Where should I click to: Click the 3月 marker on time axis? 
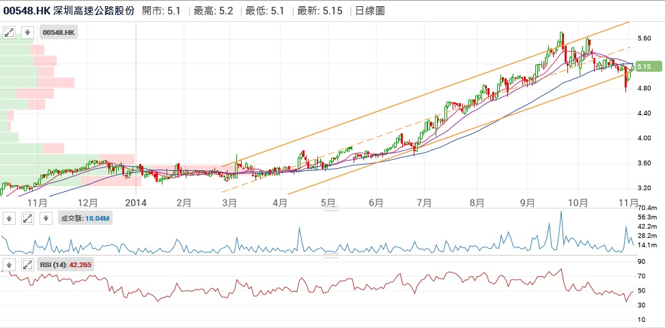[229, 202]
